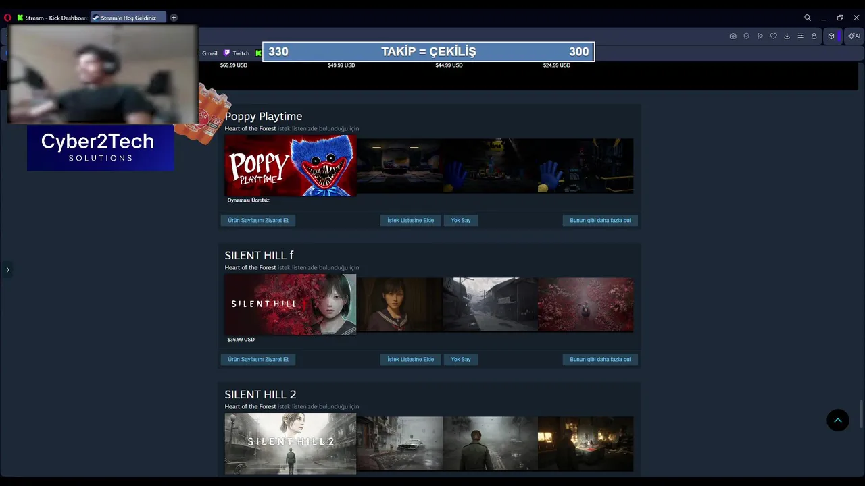The image size is (865, 486).
Task: Click the $44.99 USD price text
Action: pos(449,65)
